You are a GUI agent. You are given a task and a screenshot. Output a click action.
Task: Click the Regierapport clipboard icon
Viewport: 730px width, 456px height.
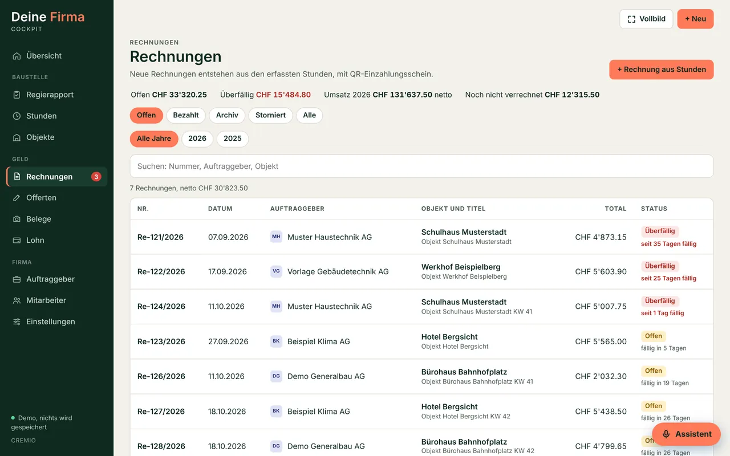17,95
